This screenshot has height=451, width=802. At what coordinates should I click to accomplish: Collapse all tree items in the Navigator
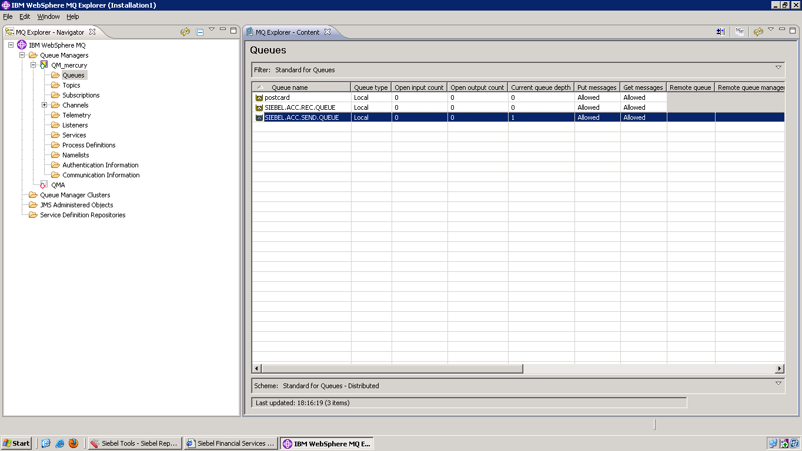click(200, 31)
